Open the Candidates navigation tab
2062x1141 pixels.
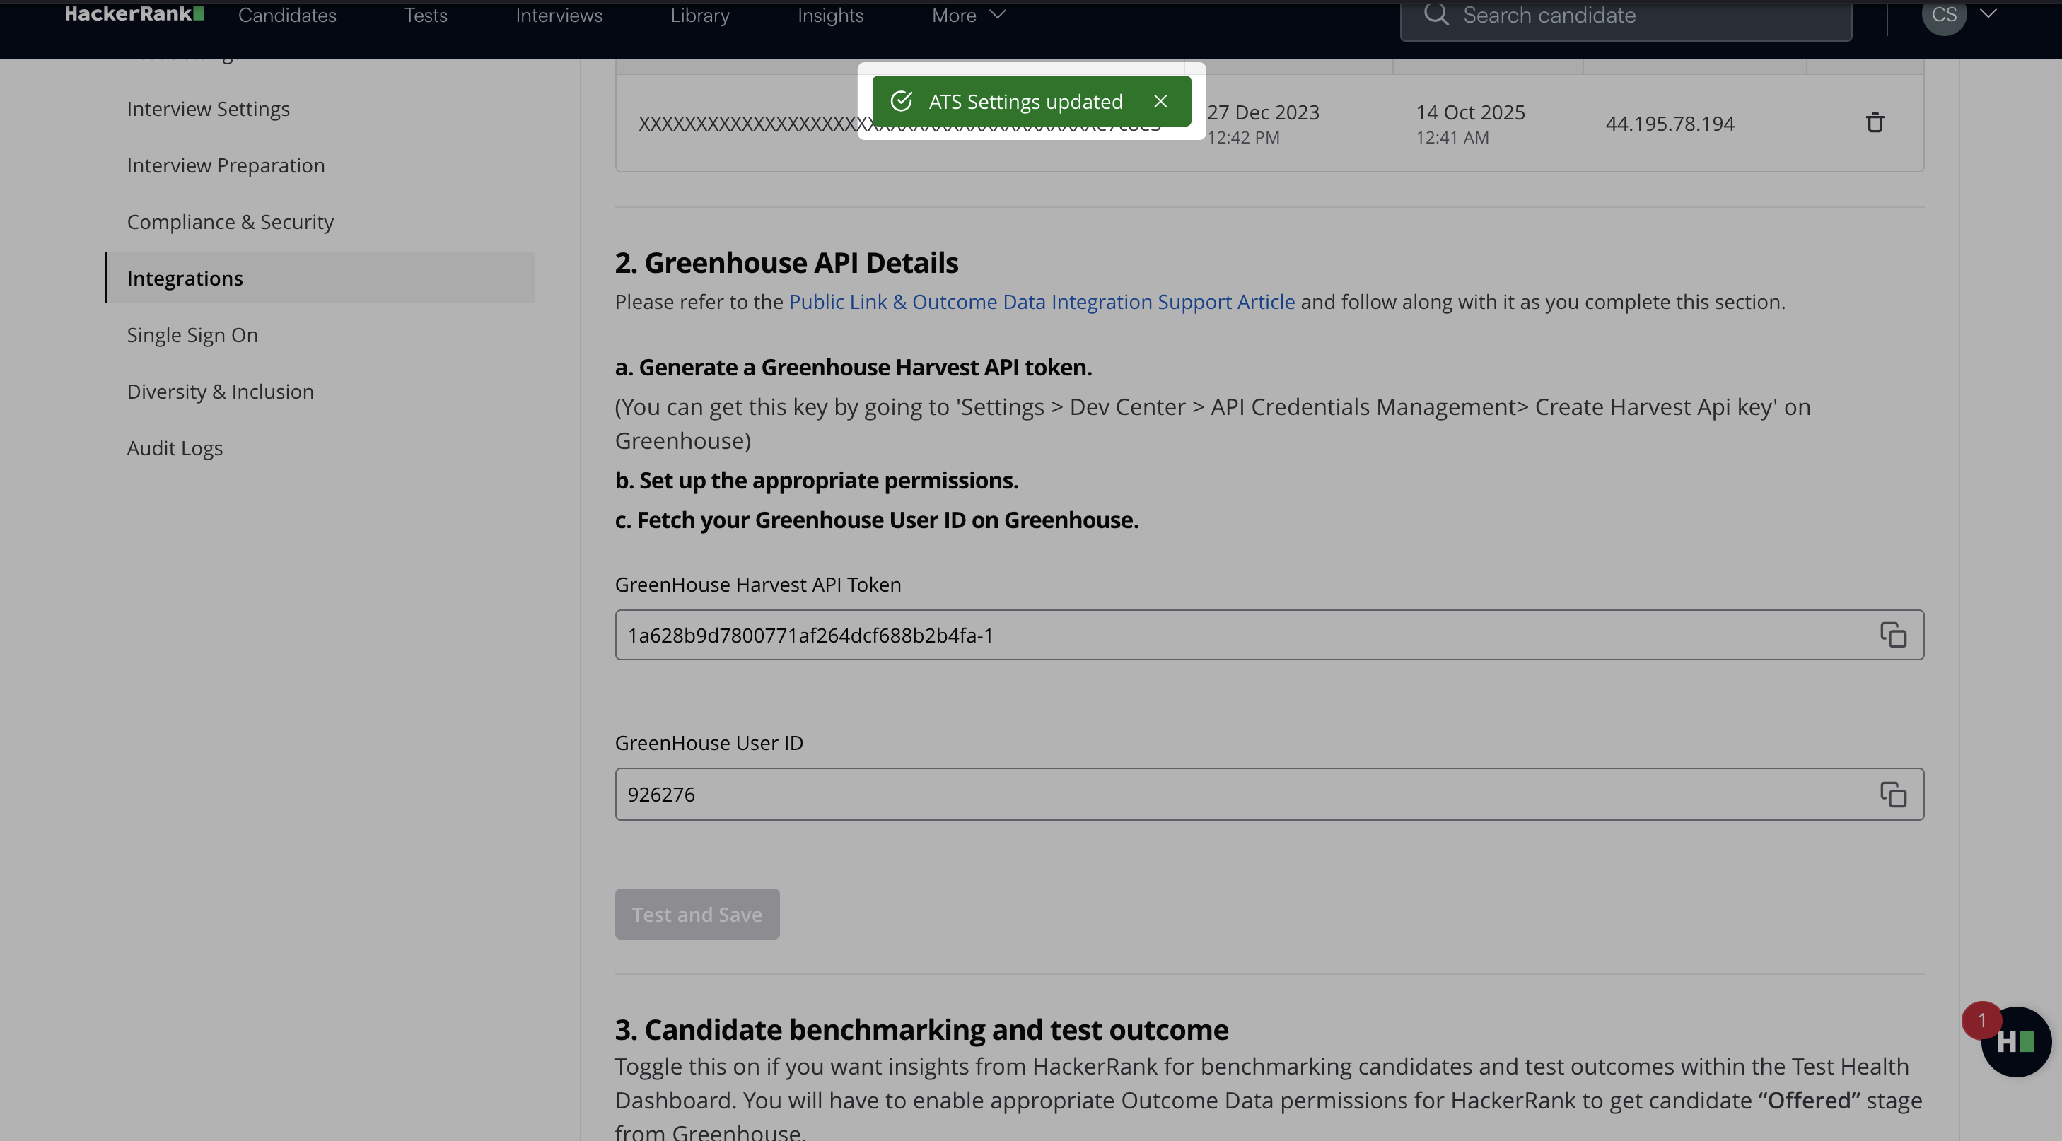pos(286,16)
